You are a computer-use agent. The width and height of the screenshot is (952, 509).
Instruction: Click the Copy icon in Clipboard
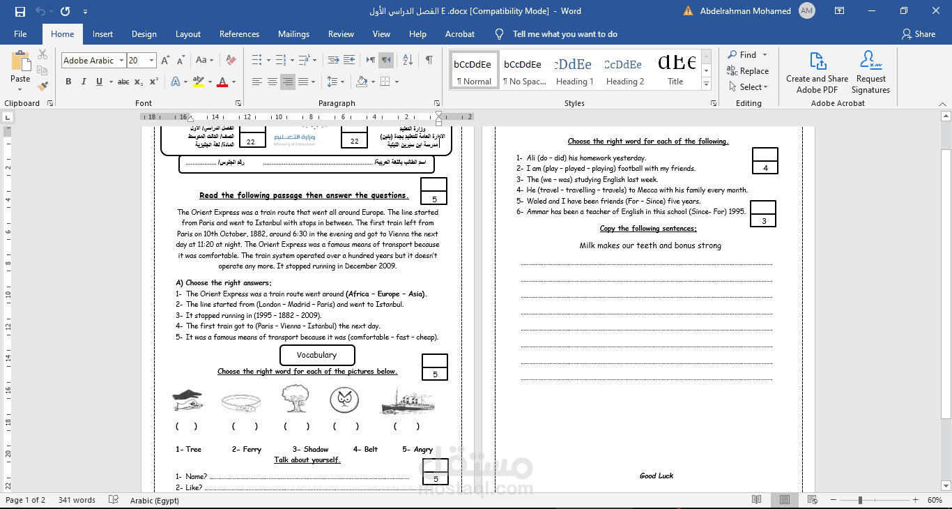tap(43, 71)
